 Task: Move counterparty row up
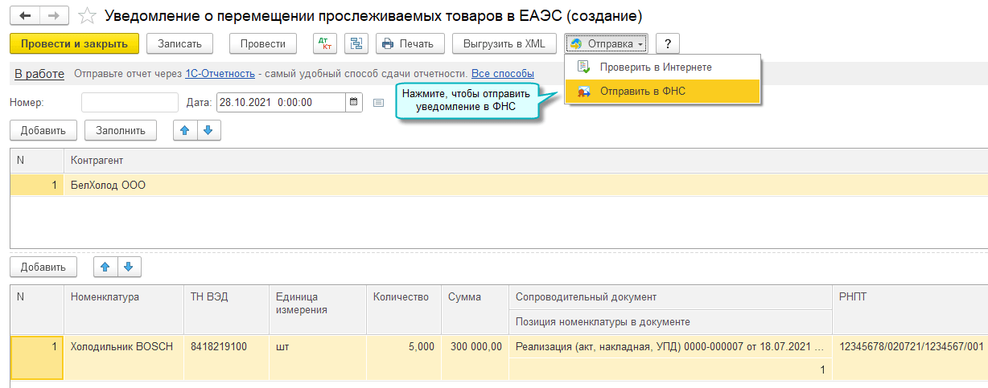186,130
